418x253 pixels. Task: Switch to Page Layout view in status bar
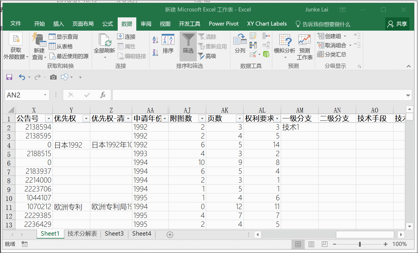coord(311,244)
